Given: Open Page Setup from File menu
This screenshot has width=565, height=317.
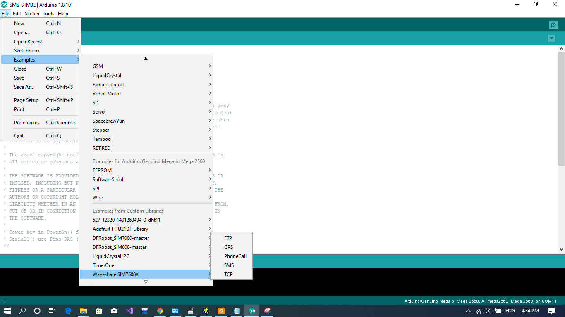Looking at the screenshot, I should pos(41,100).
